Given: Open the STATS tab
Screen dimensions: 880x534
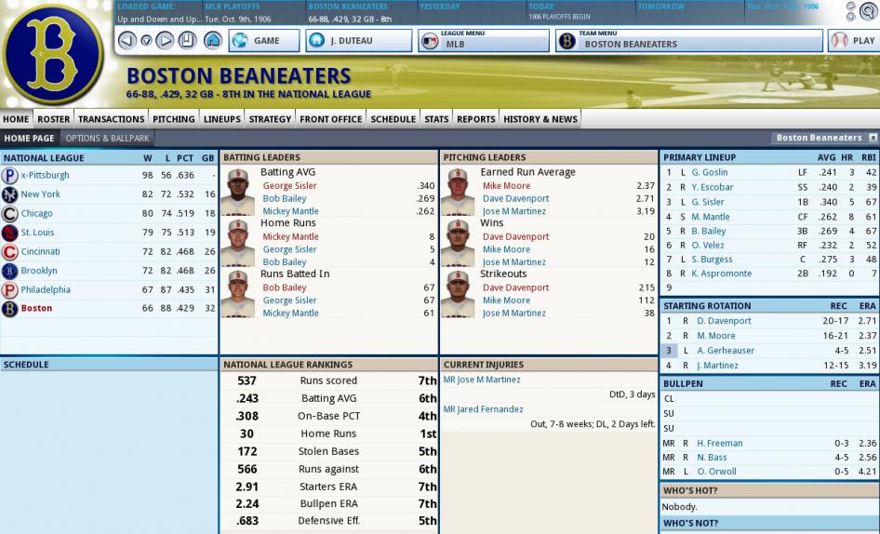Looking at the screenshot, I should [x=436, y=119].
